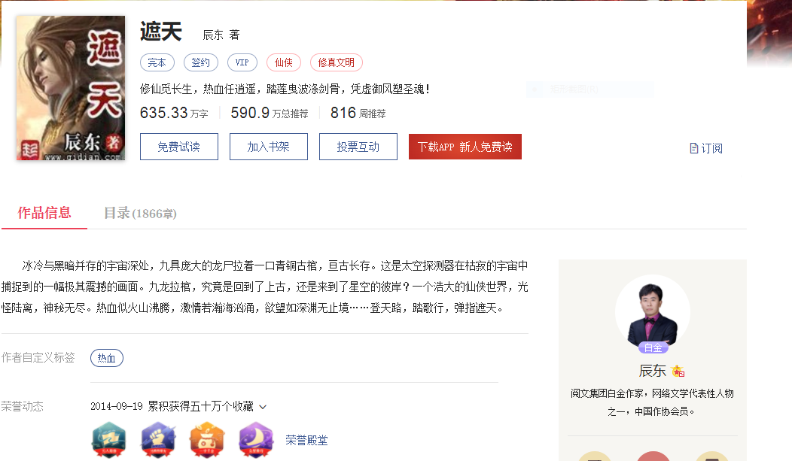Click the 热血 author-defined tag
The width and height of the screenshot is (792, 461).
[x=107, y=358]
